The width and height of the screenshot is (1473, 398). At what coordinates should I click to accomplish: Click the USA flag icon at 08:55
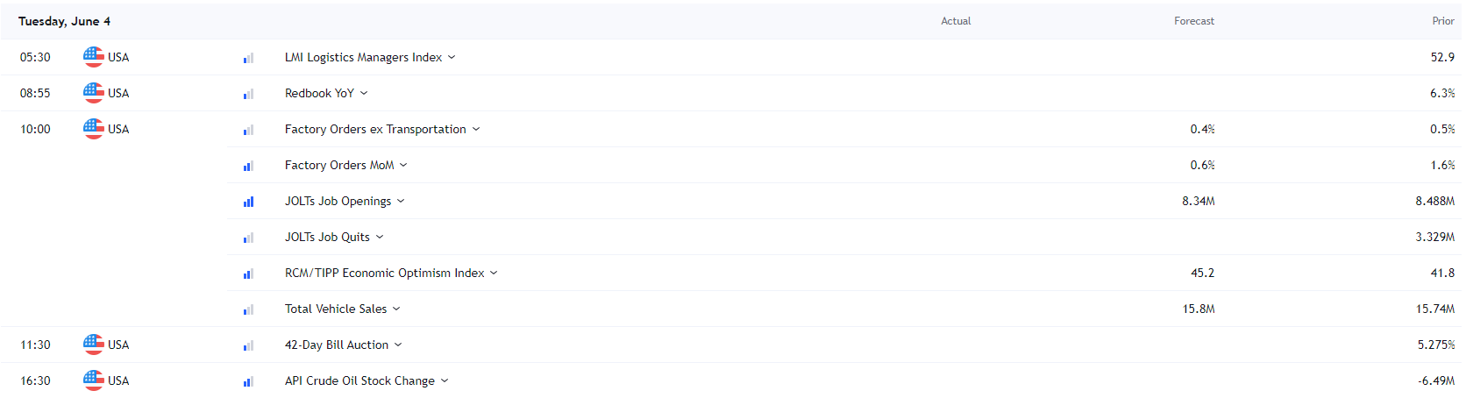click(93, 93)
